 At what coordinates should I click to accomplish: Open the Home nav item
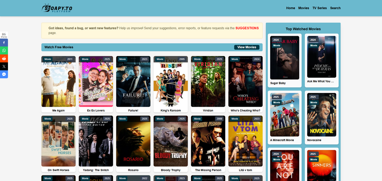[x=290, y=8]
